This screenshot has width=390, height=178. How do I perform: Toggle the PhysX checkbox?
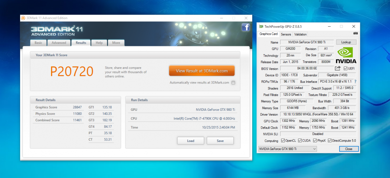click(315, 141)
